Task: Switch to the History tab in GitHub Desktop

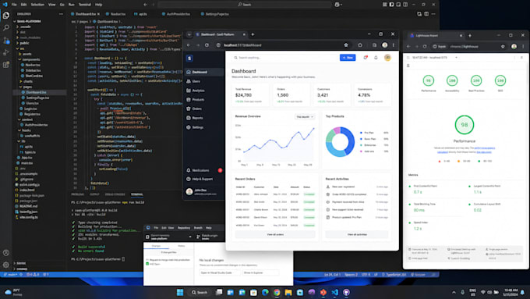Action: pyautogui.click(x=181, y=246)
